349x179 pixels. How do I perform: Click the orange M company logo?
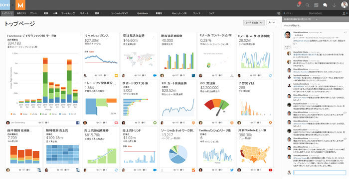[x=20, y=5]
